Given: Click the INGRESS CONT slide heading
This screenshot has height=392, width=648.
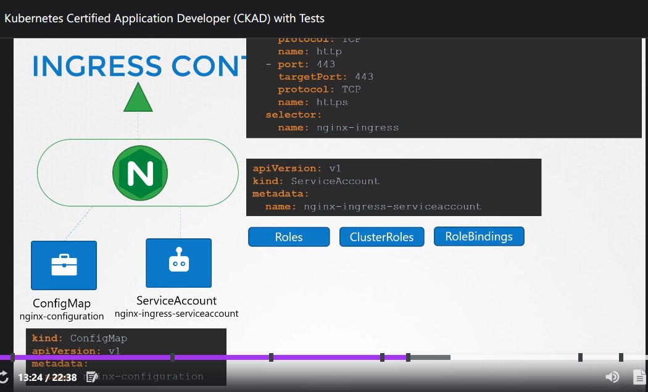Looking at the screenshot, I should click(139, 66).
